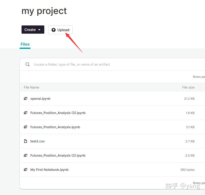
Task: Click notebook icon for My First Notebook.ipynb
Action: (26, 170)
